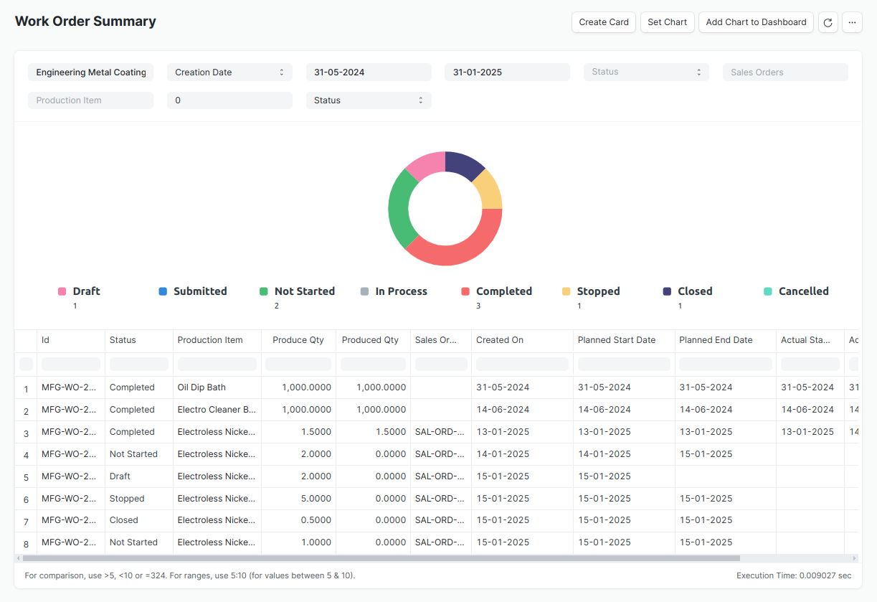The height and width of the screenshot is (602, 877).
Task: Click the Sales Orders filter field
Action: click(x=785, y=72)
